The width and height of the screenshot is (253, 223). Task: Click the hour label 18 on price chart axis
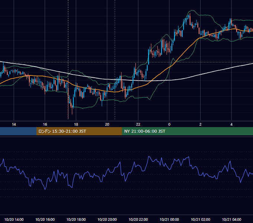click(76, 125)
